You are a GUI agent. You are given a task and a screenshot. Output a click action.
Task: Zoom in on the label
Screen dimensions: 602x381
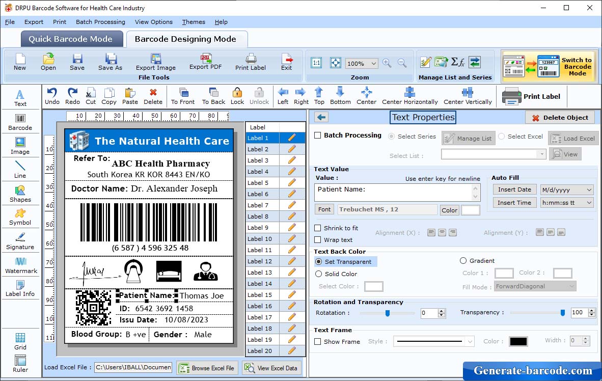(x=387, y=63)
